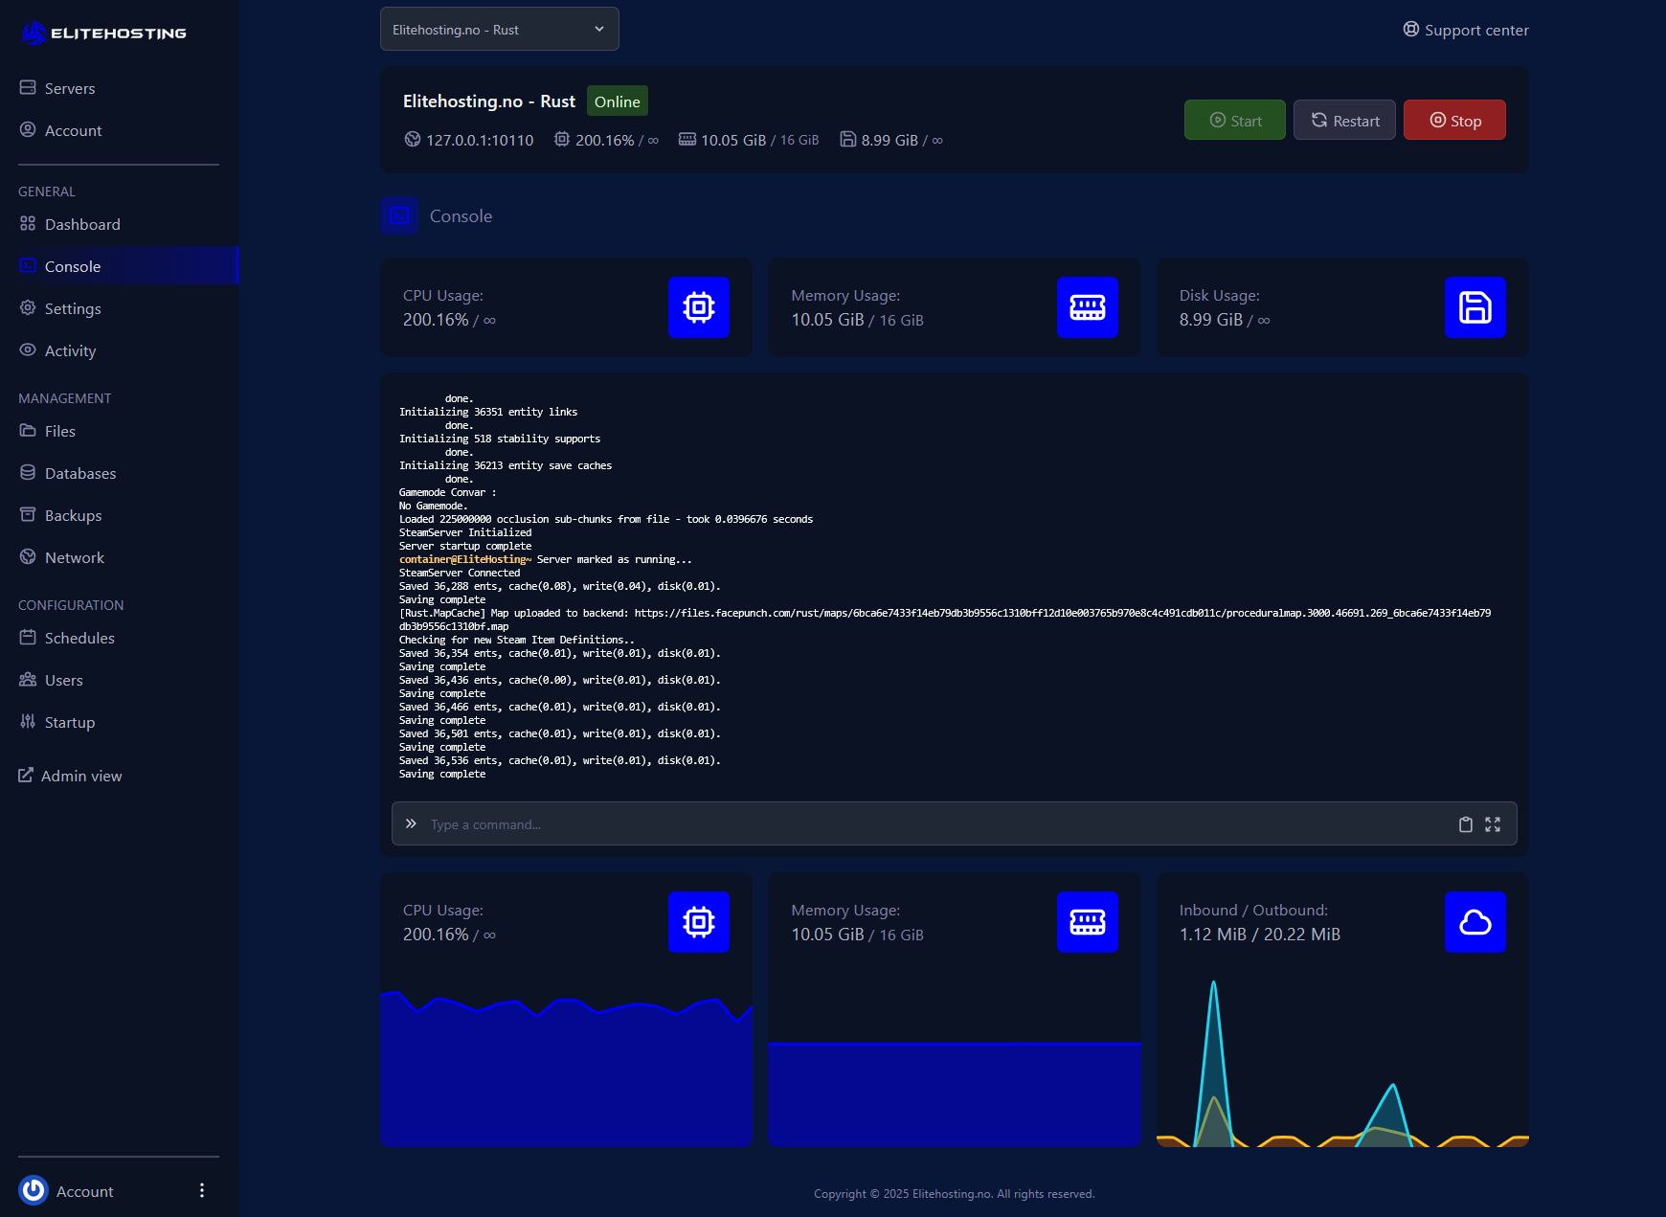1666x1217 pixels.
Task: Open the Schedules configuration page
Action: (79, 638)
